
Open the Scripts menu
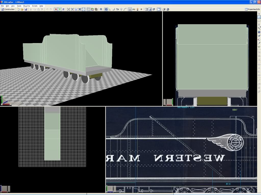35,6
